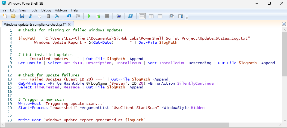Open a script with the folder icon

click(x=13, y=16)
